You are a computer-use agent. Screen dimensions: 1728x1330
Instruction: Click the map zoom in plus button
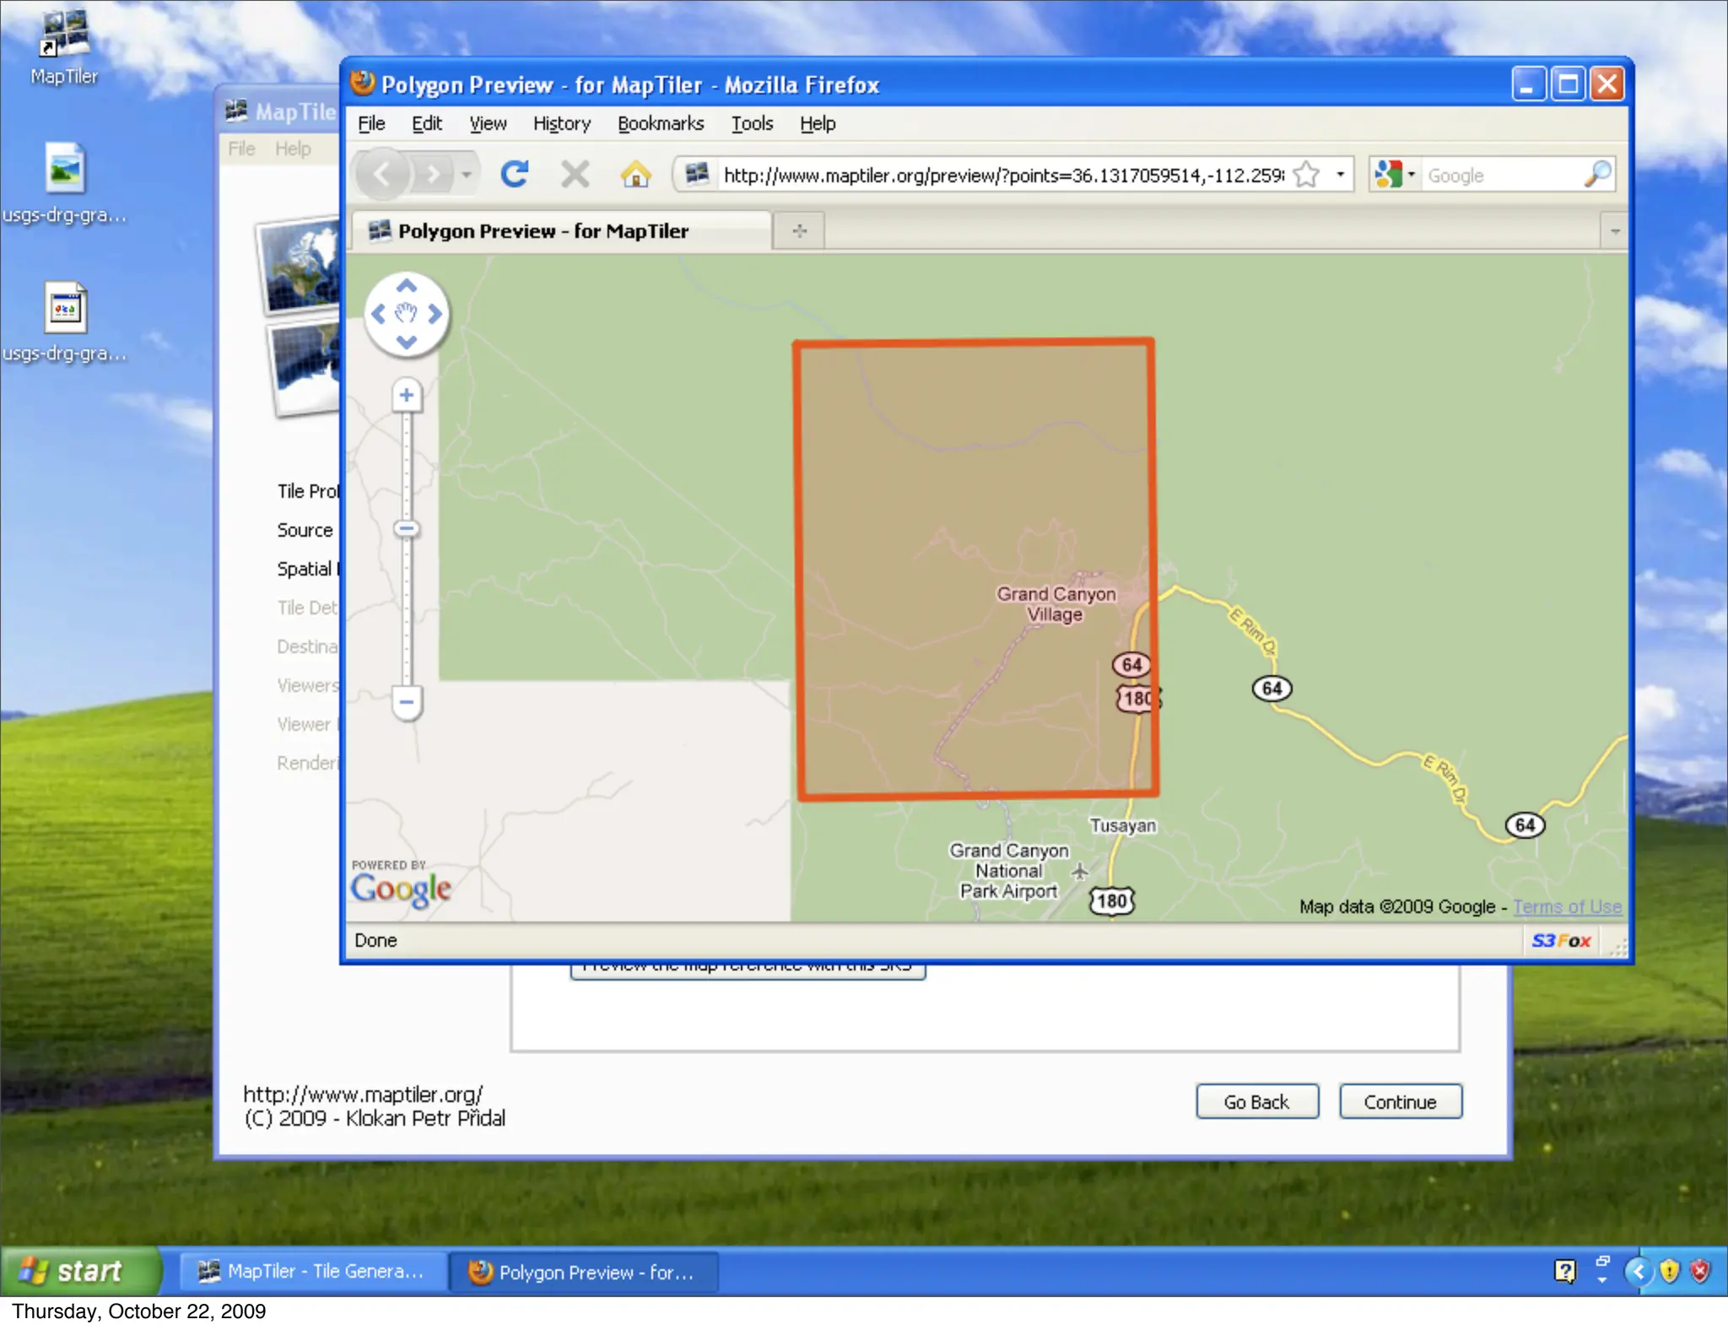(407, 395)
